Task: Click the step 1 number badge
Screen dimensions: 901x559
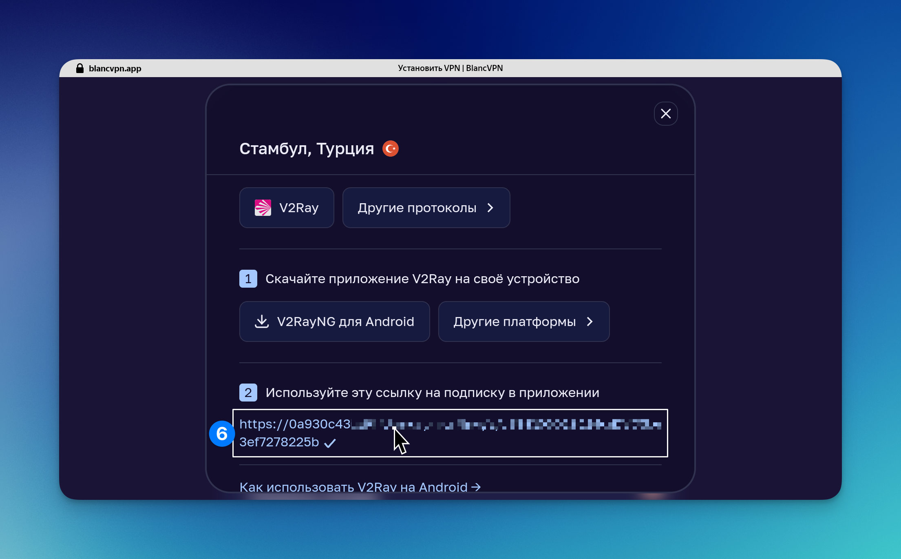Action: 248,279
